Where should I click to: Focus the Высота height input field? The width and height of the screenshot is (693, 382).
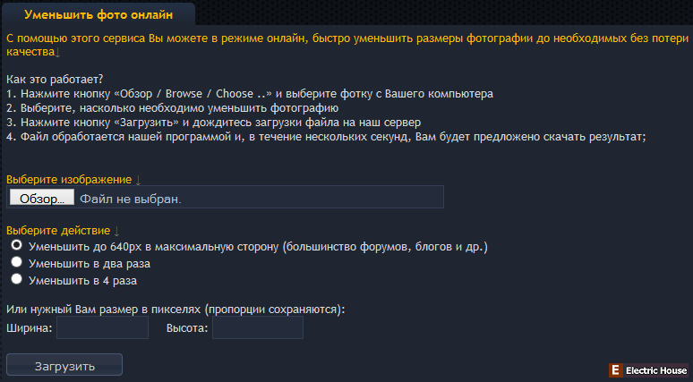pyautogui.click(x=258, y=327)
